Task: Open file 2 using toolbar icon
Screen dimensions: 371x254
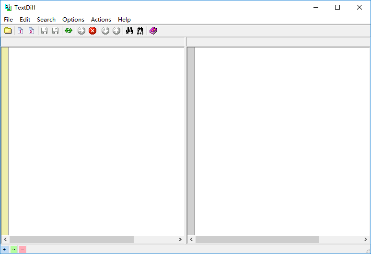Action: 31,31
